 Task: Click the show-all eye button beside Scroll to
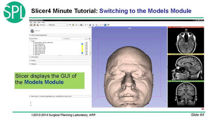tap(90, 39)
